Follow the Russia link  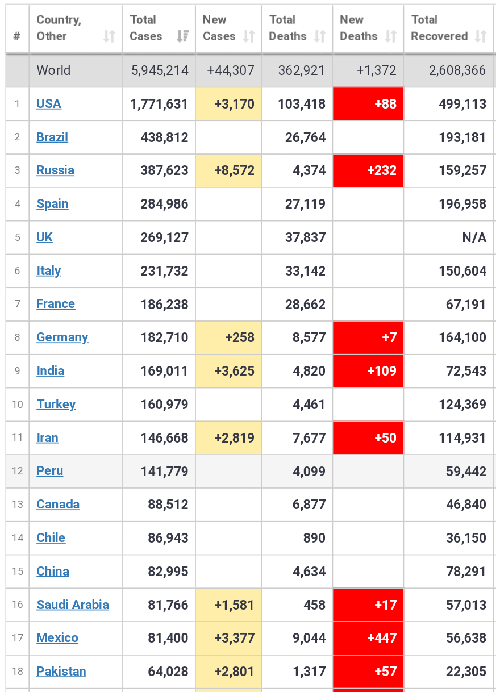click(55, 170)
